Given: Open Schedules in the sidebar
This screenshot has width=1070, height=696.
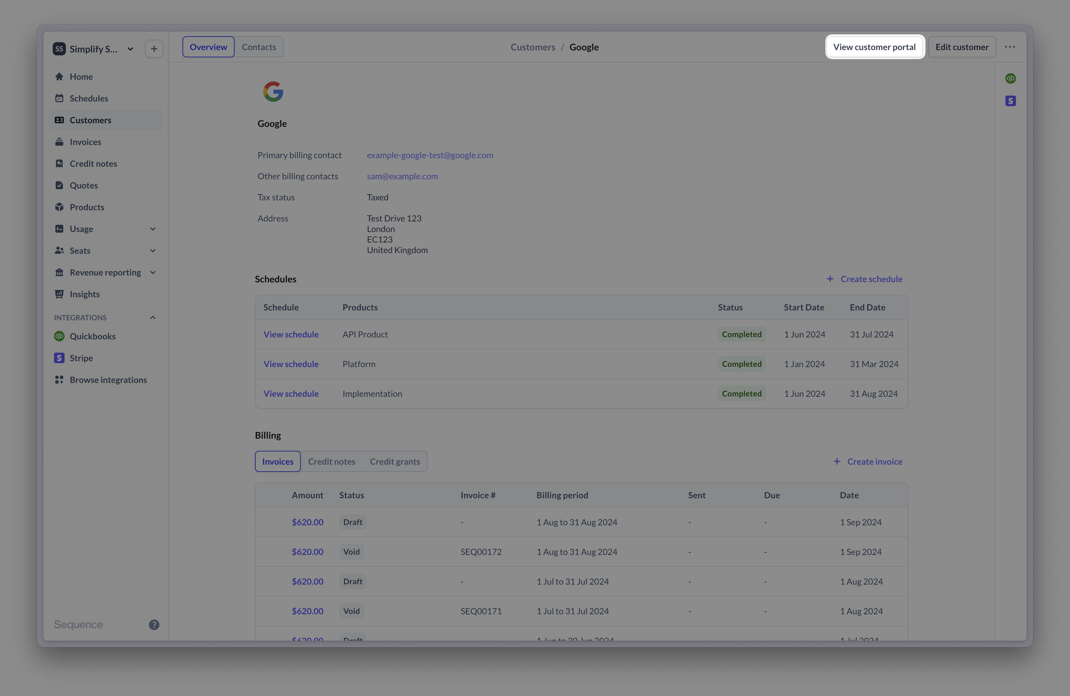Looking at the screenshot, I should point(106,98).
